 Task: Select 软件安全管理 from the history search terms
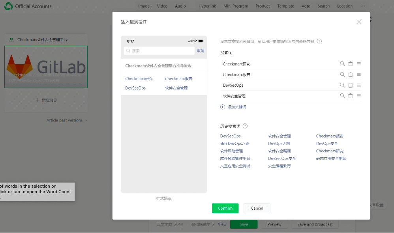click(280, 136)
